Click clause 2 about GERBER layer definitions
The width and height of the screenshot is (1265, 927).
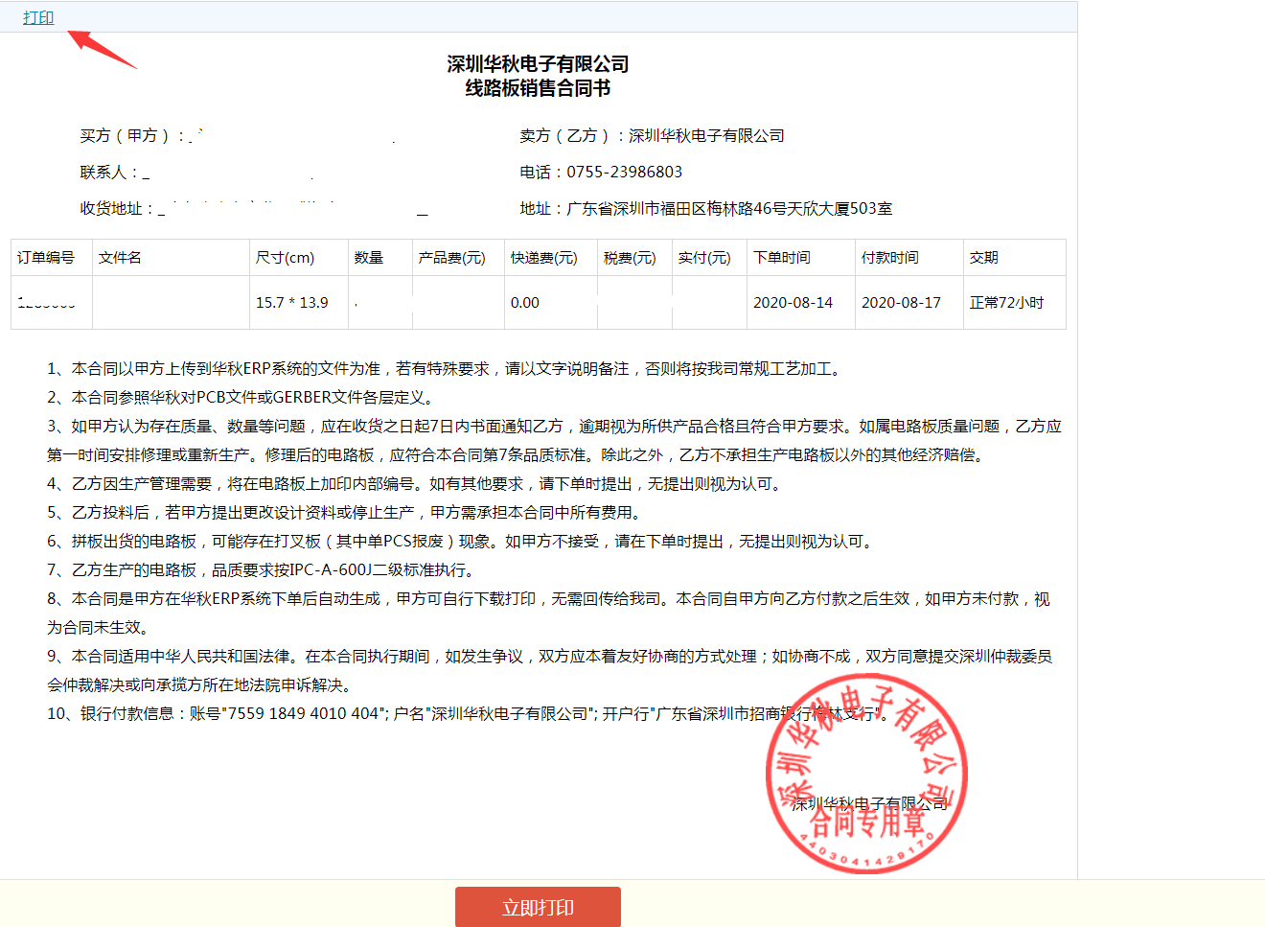click(x=242, y=397)
